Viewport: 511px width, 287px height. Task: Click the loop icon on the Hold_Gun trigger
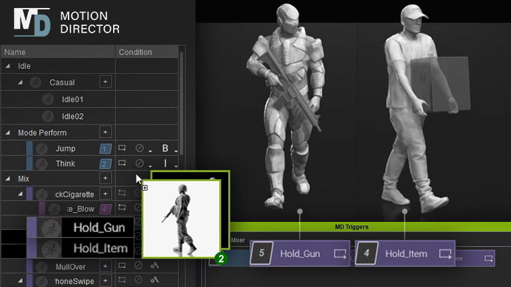[340, 253]
